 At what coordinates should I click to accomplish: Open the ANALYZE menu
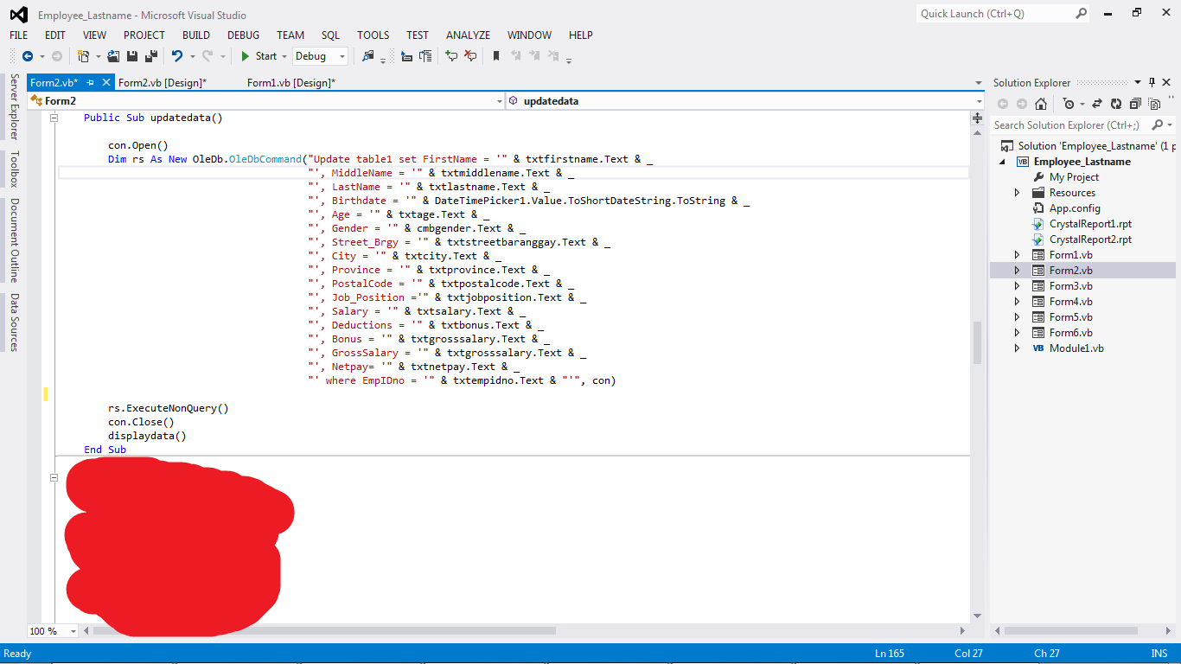(x=468, y=35)
